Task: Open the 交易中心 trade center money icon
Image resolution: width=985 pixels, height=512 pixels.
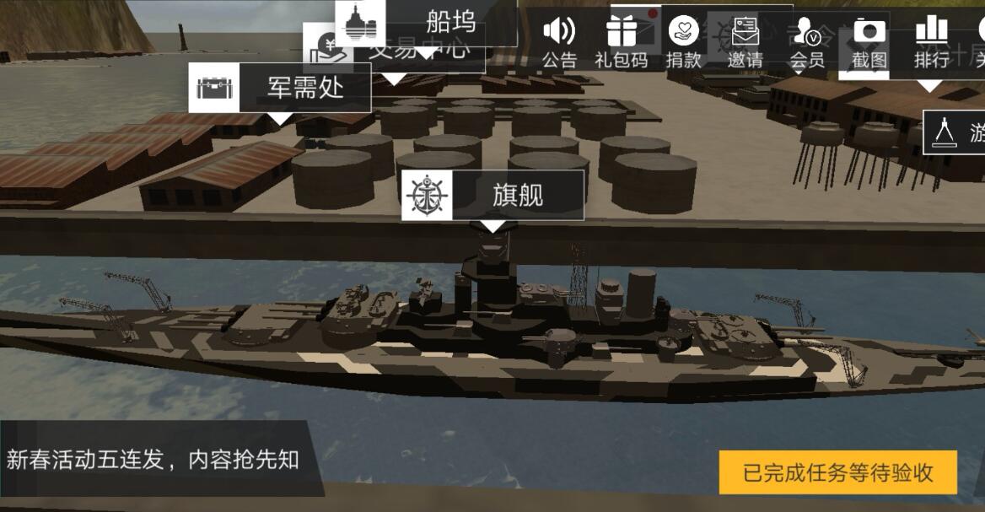Action: [x=328, y=48]
